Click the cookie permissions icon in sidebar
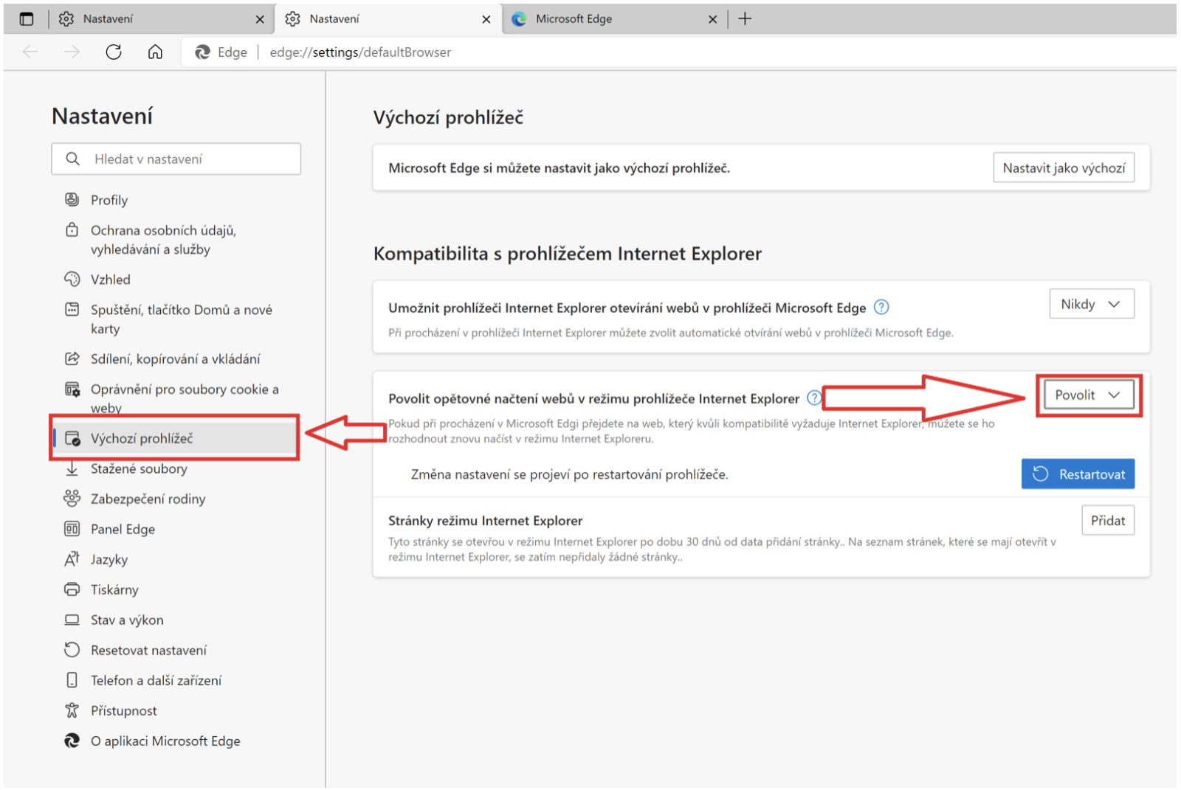This screenshot has width=1181, height=790. [x=72, y=389]
